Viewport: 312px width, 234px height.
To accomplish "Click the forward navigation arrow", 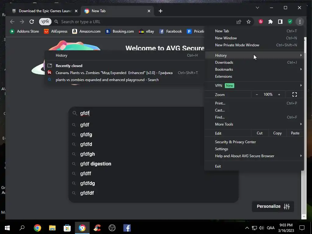I will (x=22, y=22).
